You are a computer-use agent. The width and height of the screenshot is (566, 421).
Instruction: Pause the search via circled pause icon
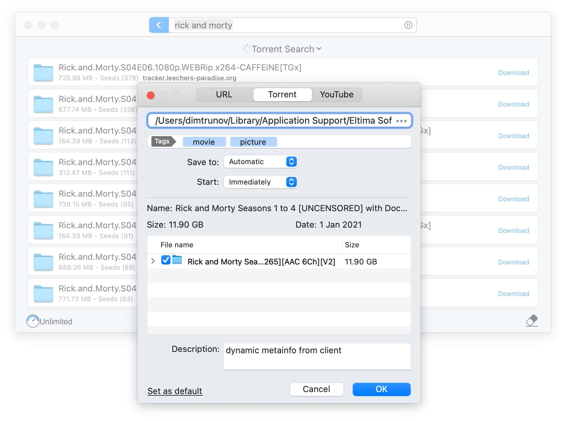408,25
